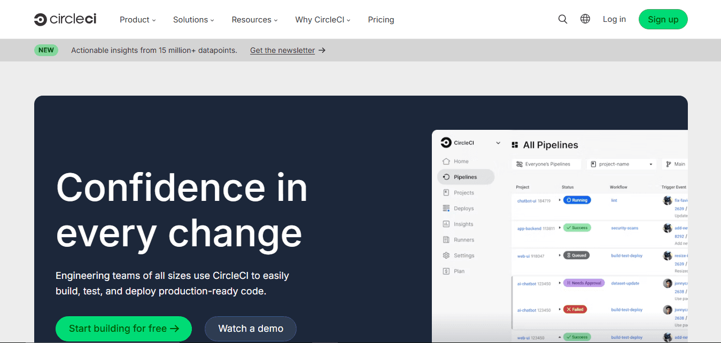This screenshot has height=343, width=721.
Task: Click the Needs Approval status badge
Action: (584, 283)
